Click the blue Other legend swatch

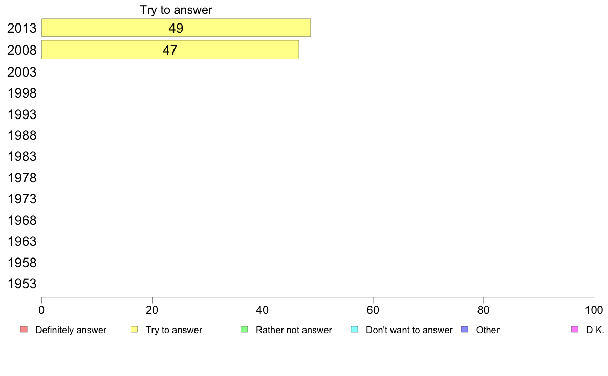(465, 330)
